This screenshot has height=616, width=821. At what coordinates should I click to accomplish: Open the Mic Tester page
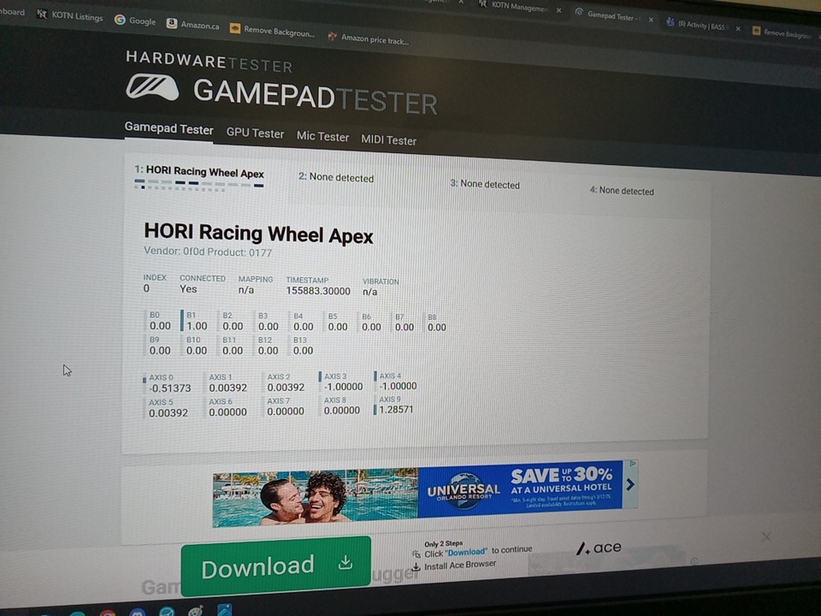[x=322, y=137]
